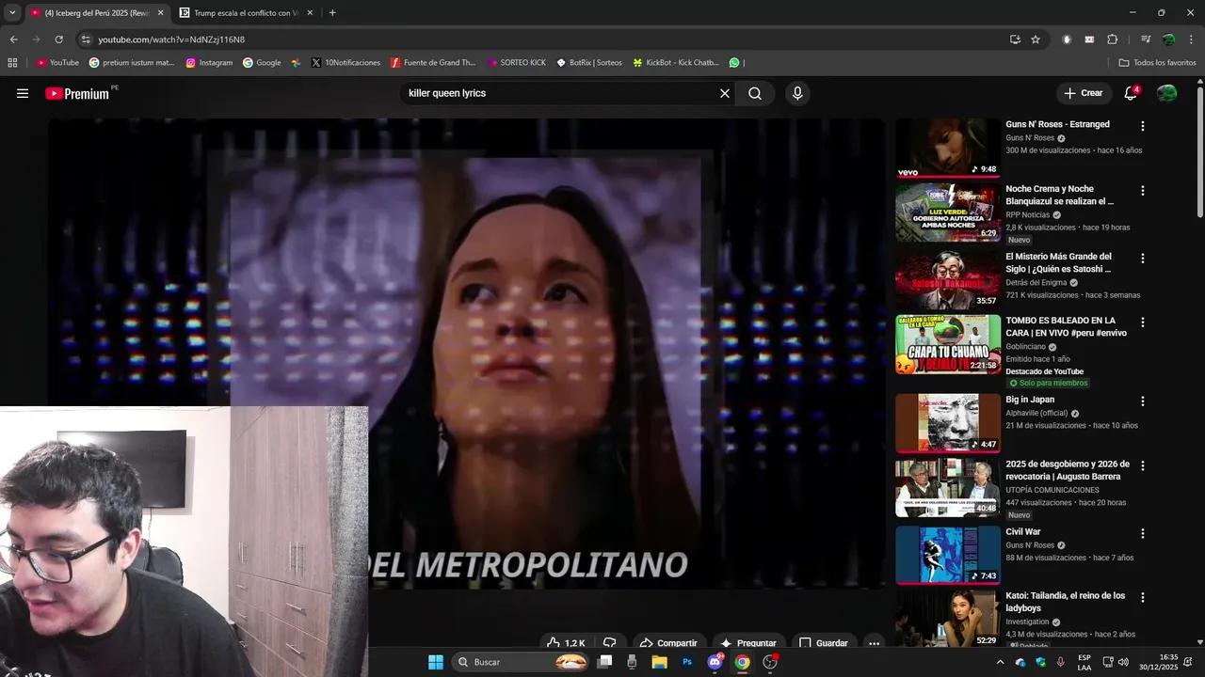This screenshot has height=677, width=1205.
Task: Open Discord from the taskbar
Action: (x=715, y=662)
